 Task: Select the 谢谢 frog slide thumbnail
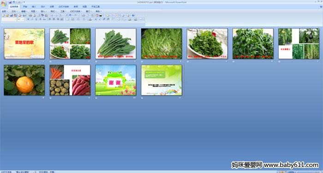pyautogui.click(x=116, y=80)
